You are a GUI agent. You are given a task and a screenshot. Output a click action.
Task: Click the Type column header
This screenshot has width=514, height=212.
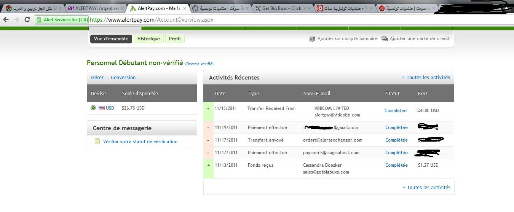point(254,93)
